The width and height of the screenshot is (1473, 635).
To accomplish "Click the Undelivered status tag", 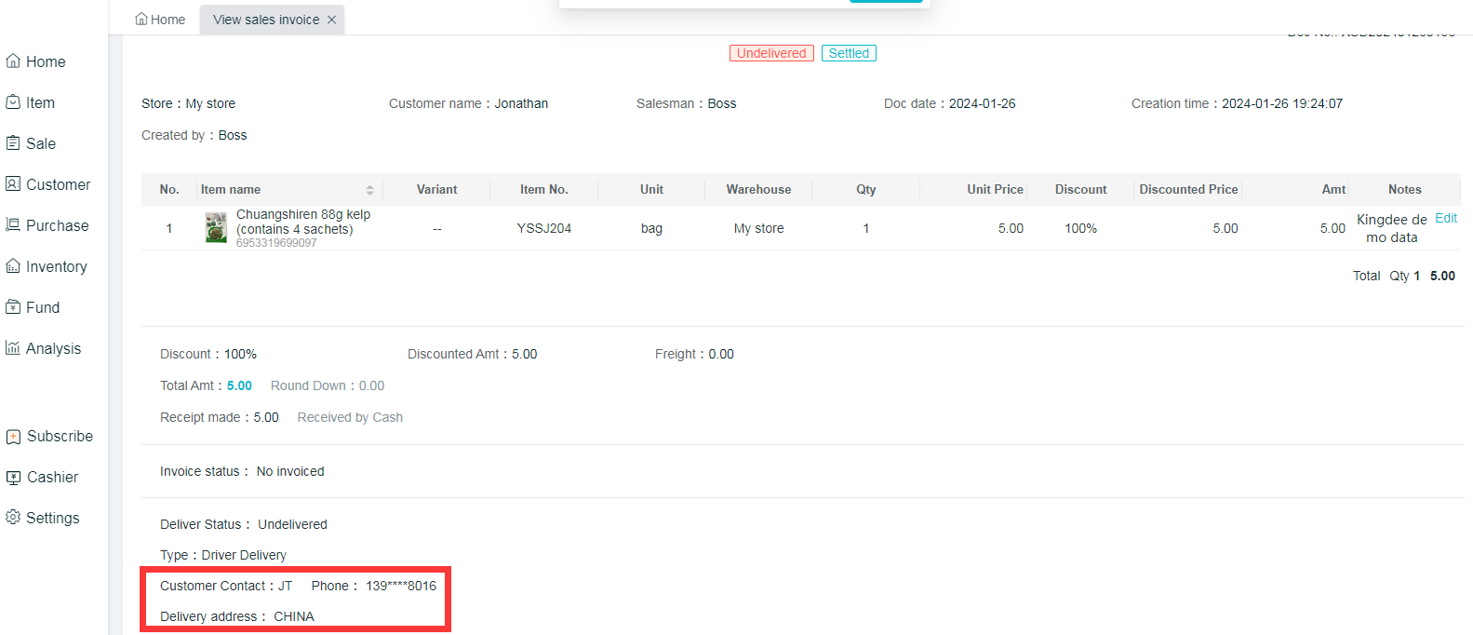I will [771, 53].
